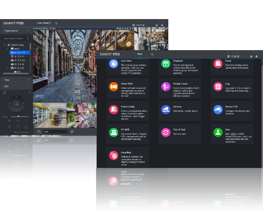Select cafe customers video pane

151,39
